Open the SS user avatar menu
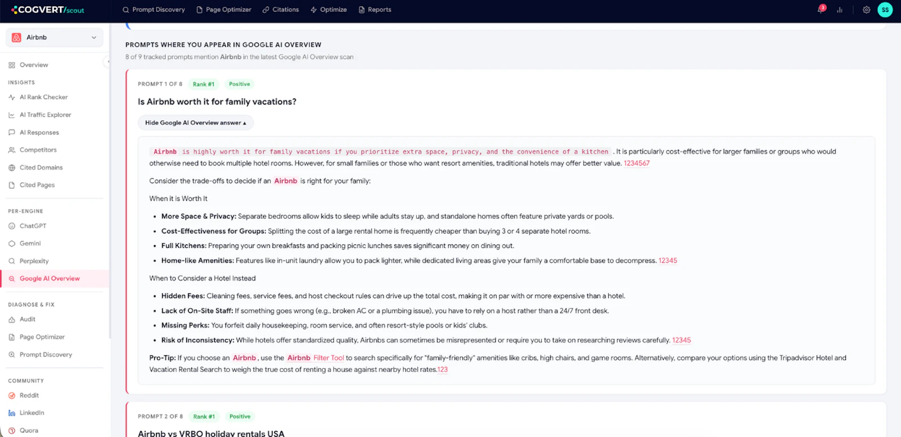Screen dimensions: 901x437 [x=885, y=10]
